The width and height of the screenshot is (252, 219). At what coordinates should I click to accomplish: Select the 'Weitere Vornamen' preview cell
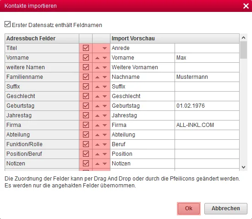tap(142, 67)
